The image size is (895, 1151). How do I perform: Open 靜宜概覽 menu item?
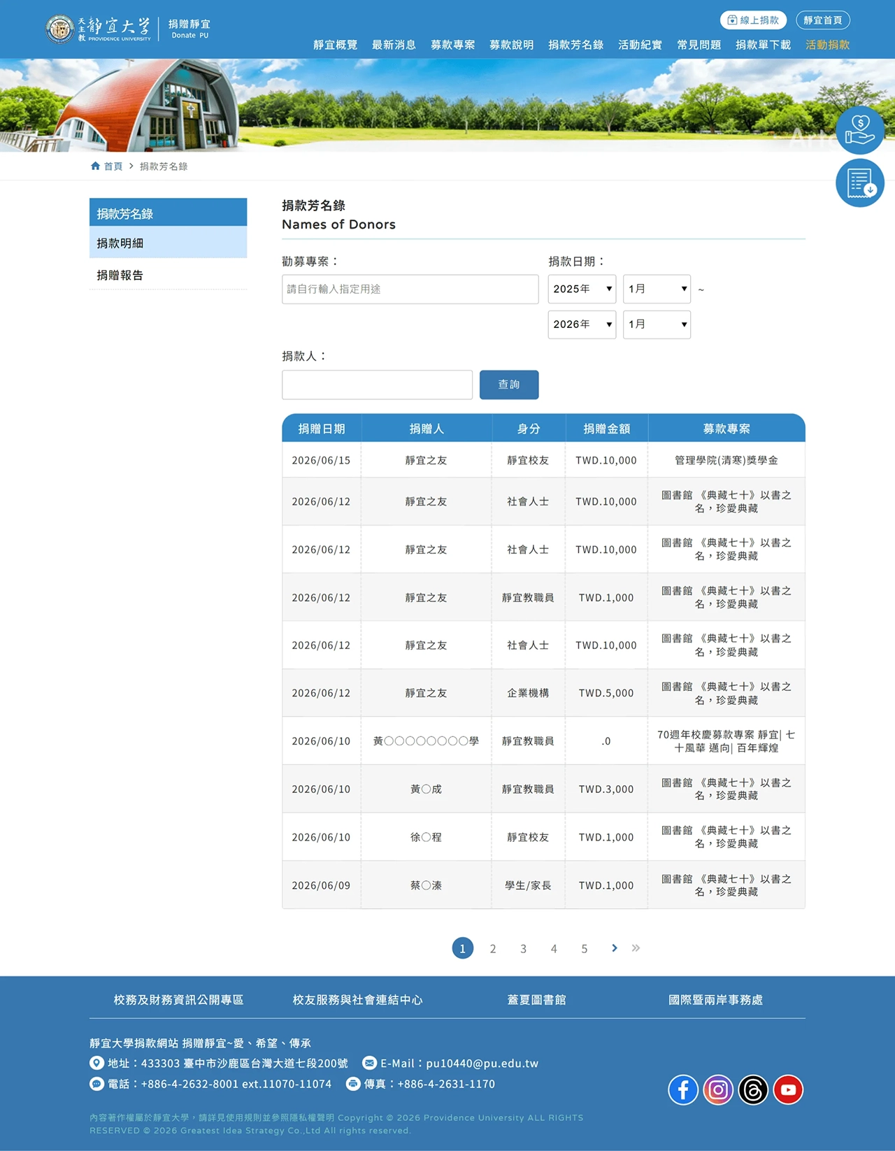335,45
